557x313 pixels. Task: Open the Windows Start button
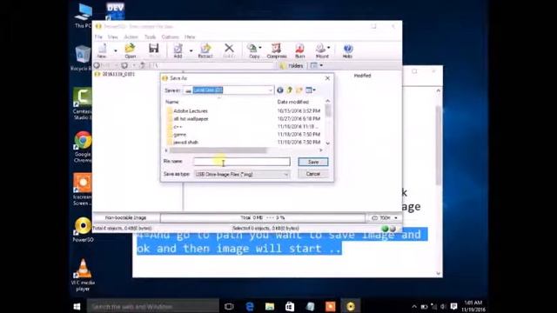(x=77, y=306)
